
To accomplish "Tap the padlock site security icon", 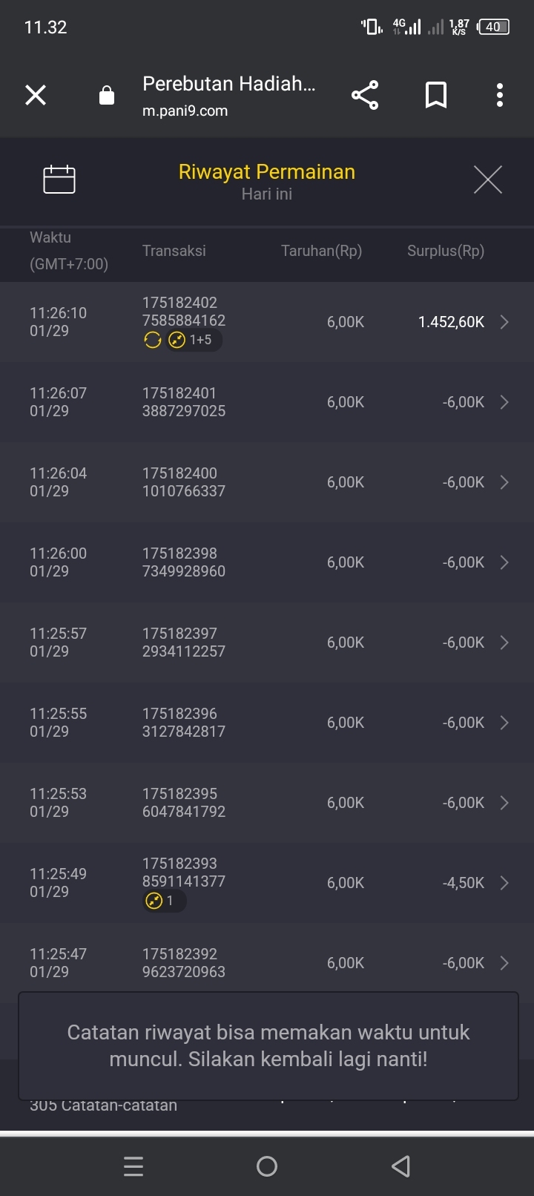I will point(107,96).
